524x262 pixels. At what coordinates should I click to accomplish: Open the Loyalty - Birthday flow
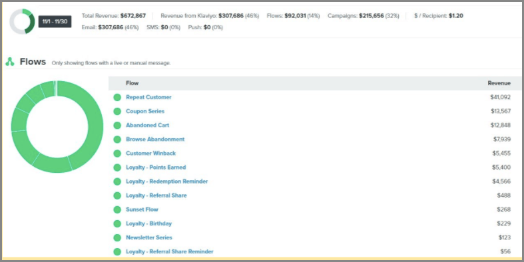[x=148, y=223]
